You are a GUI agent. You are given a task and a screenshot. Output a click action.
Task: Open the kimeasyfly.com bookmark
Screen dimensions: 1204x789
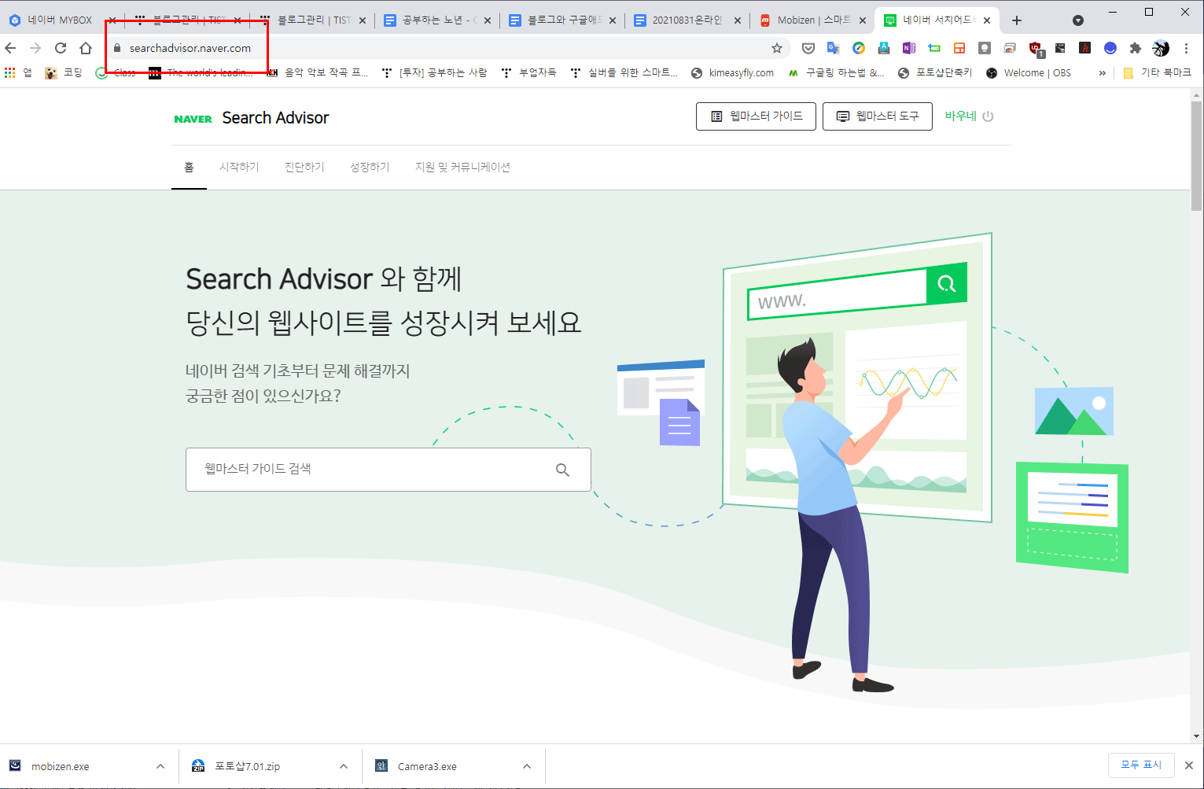click(732, 72)
